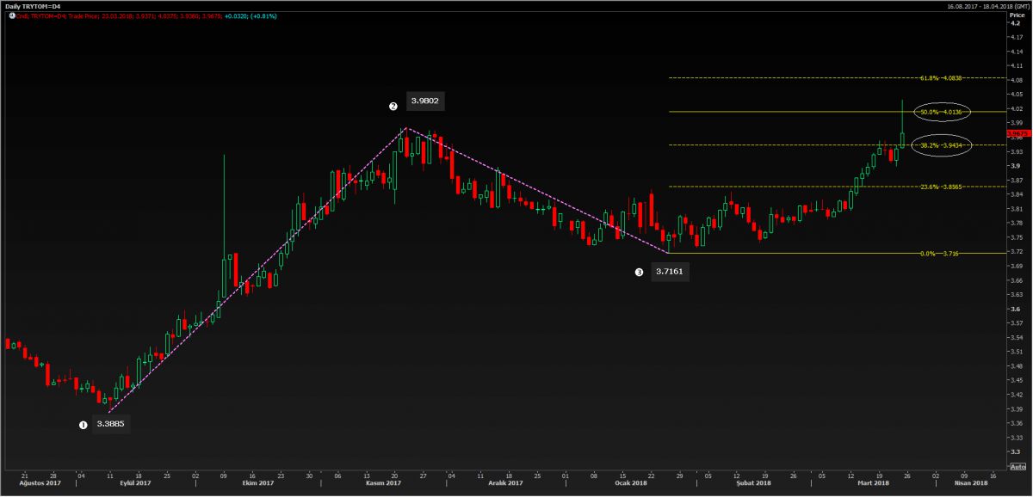Click the Aralık 2017 month label
This screenshot has height=497, width=1033.
pyautogui.click(x=504, y=483)
